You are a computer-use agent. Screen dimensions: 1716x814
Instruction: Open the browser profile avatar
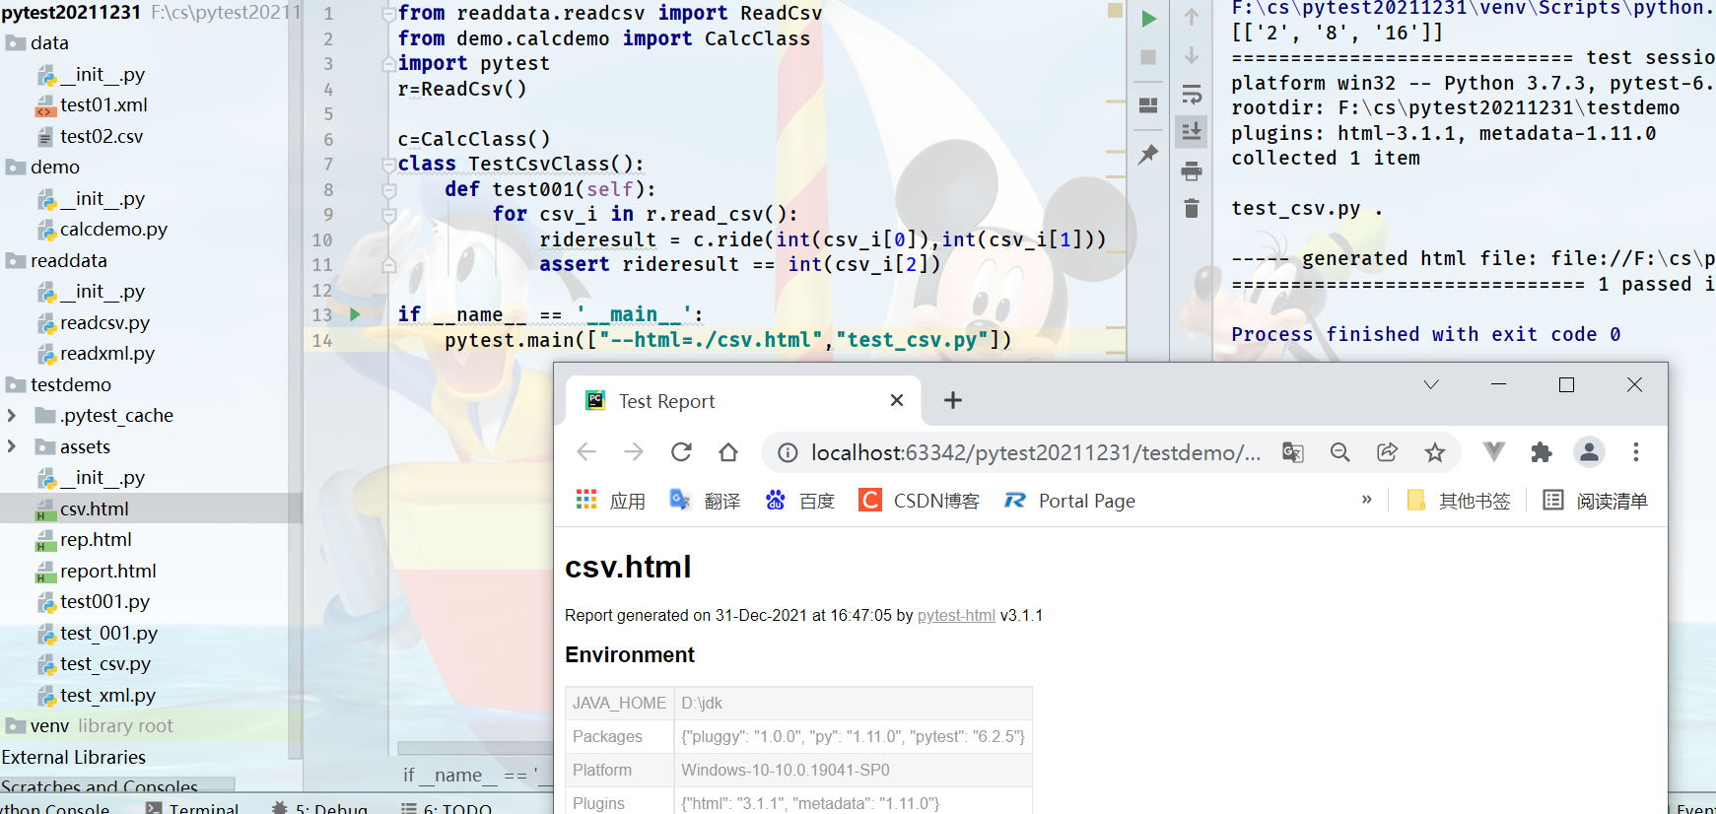pyautogui.click(x=1589, y=452)
